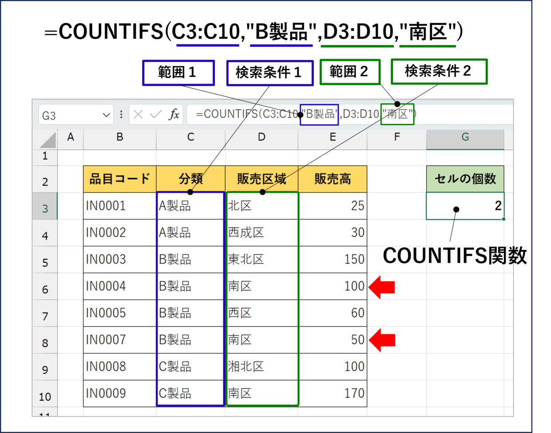Screen dimensions: 551x433
Task: Click the formula bar COUNTIFS text
Action: tap(306, 114)
